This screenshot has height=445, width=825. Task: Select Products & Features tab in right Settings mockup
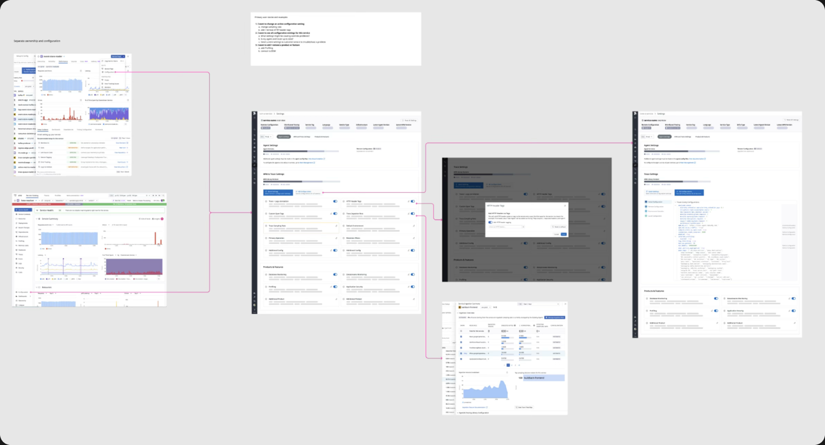coord(702,137)
